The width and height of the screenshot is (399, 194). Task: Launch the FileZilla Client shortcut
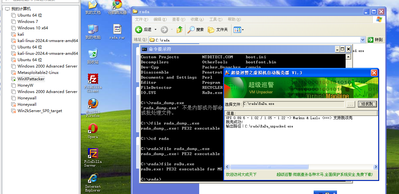click(x=93, y=83)
